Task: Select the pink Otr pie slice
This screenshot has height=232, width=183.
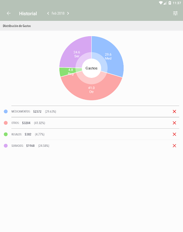Action: [x=91, y=90]
